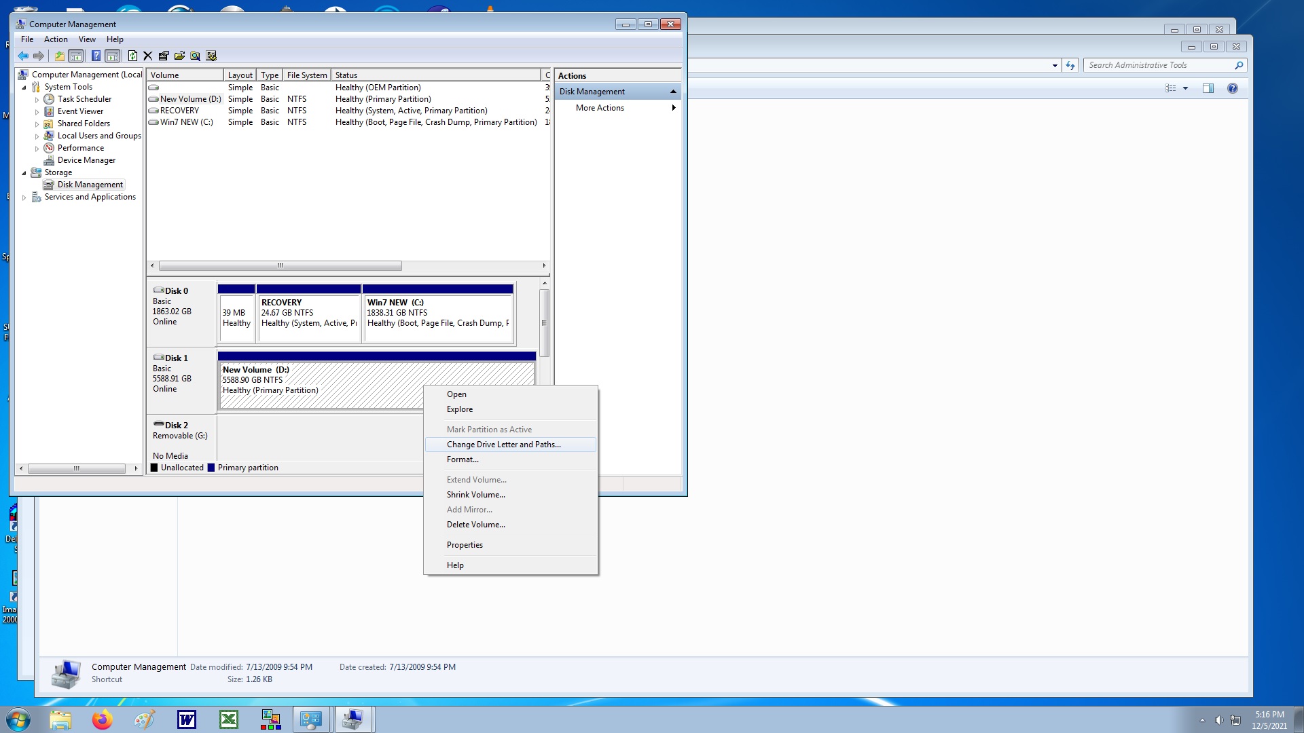Expand the Event Viewer node
Image resolution: width=1304 pixels, height=733 pixels.
(37, 112)
